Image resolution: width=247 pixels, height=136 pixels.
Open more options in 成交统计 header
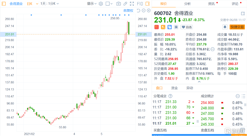[237, 96]
